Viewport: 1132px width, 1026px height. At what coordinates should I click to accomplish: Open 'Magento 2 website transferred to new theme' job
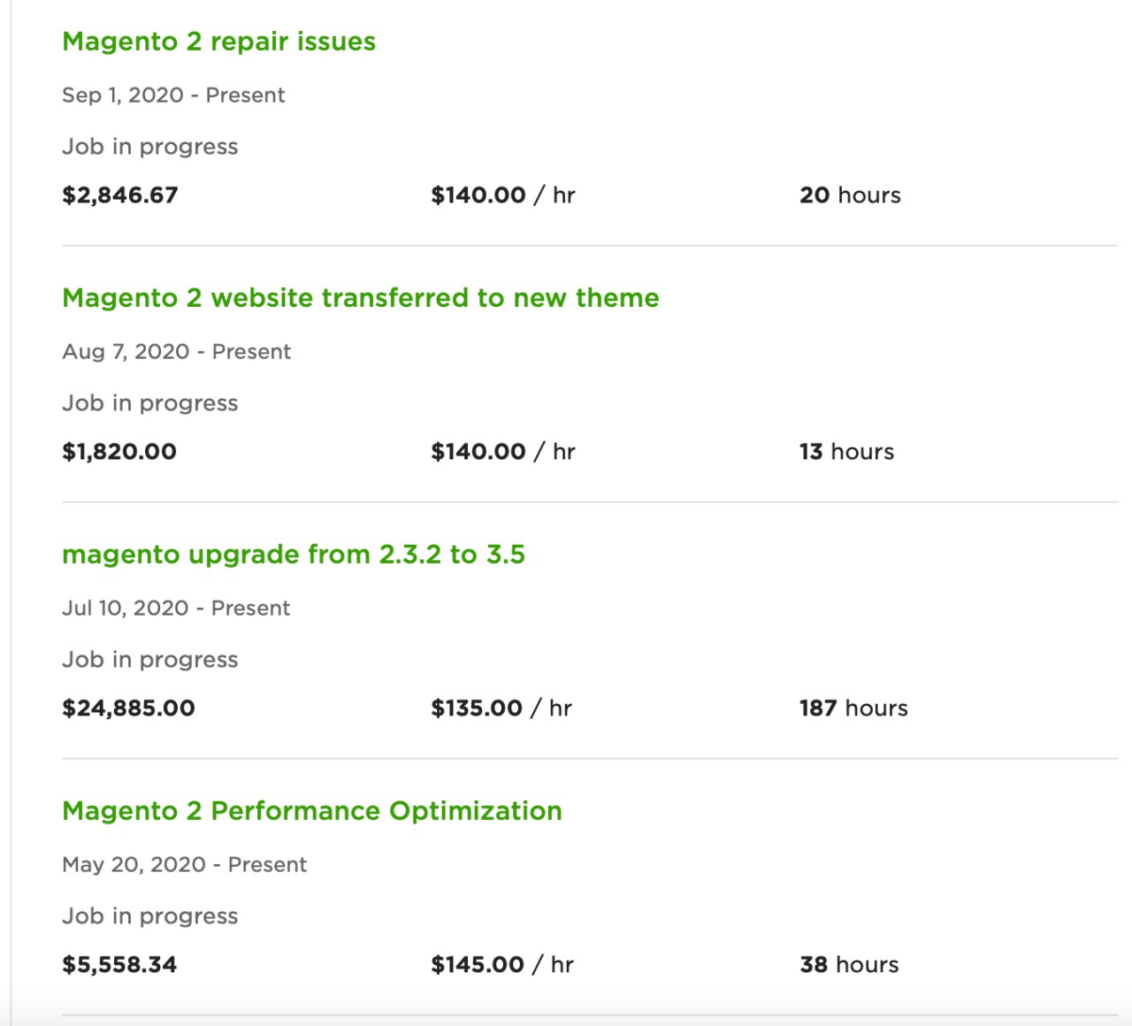coord(361,298)
